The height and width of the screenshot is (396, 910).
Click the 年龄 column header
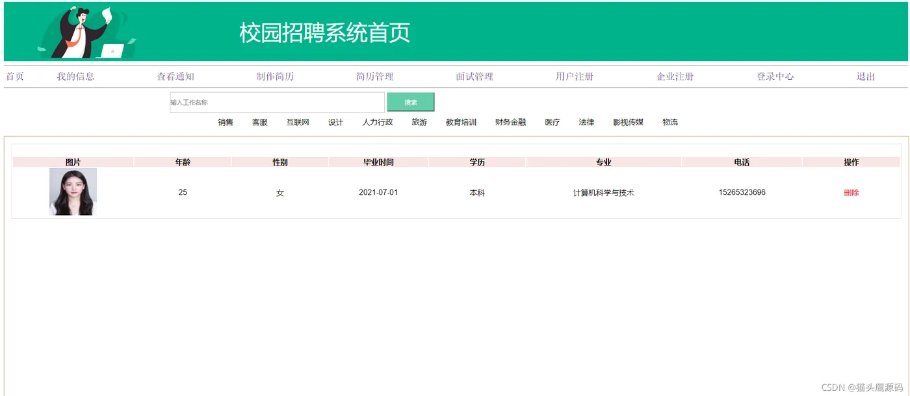[x=183, y=162]
